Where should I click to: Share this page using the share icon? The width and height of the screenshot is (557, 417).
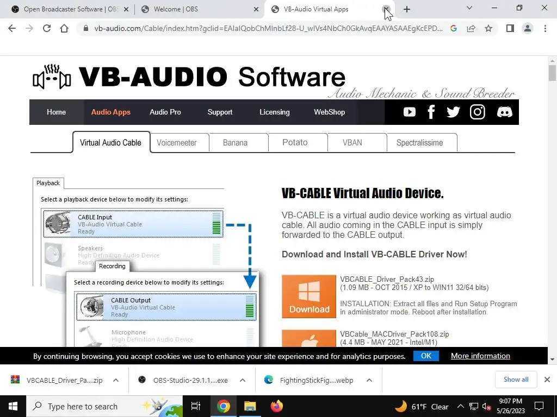[471, 28]
